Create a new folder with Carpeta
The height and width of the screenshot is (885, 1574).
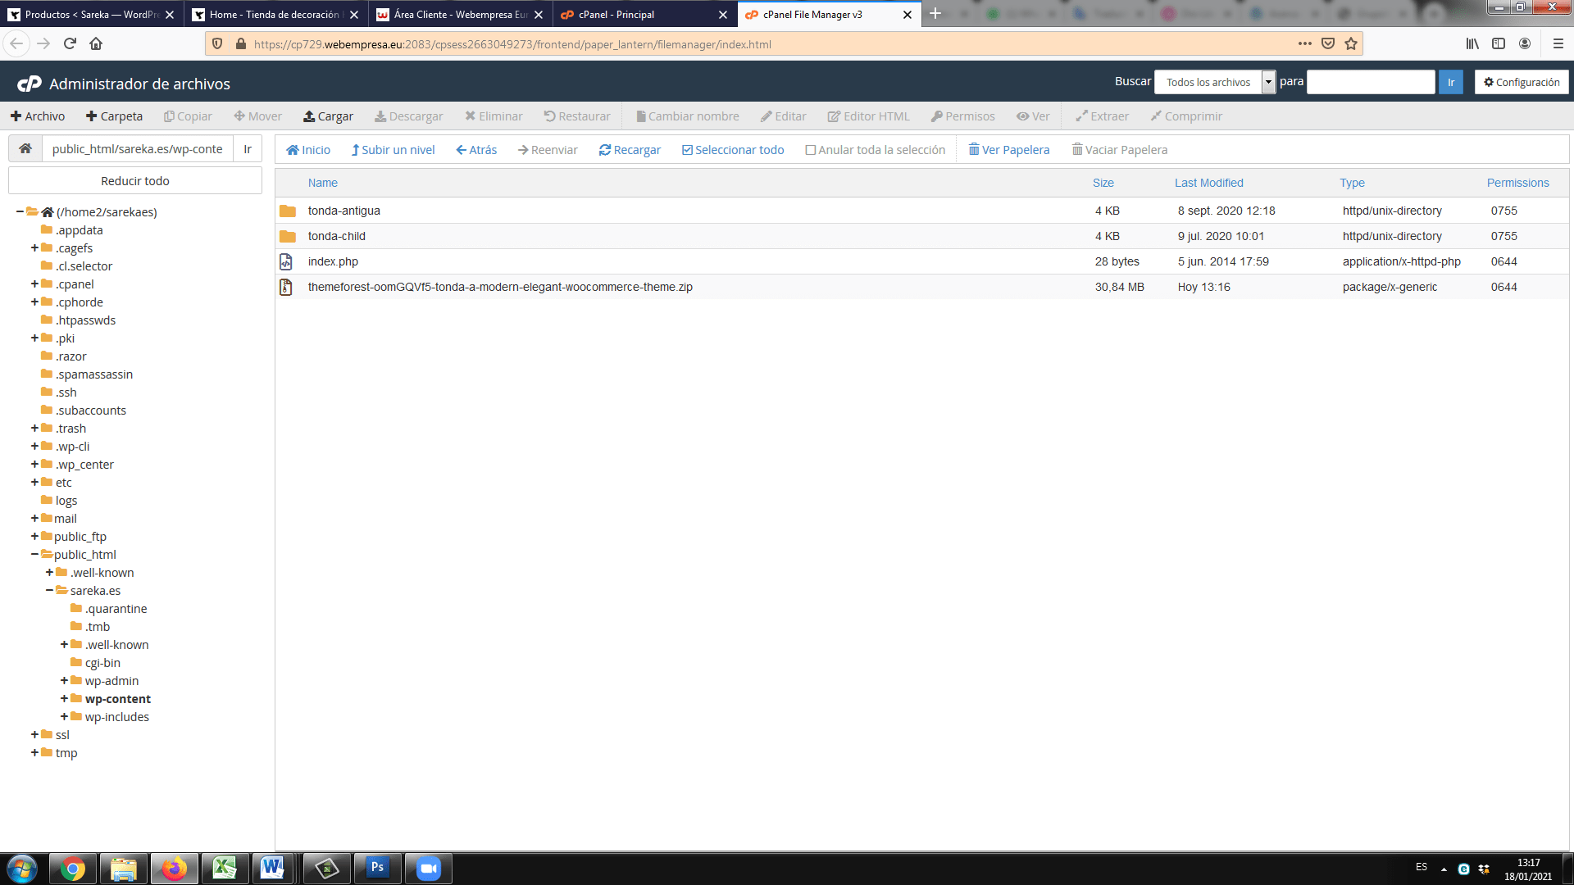(115, 116)
